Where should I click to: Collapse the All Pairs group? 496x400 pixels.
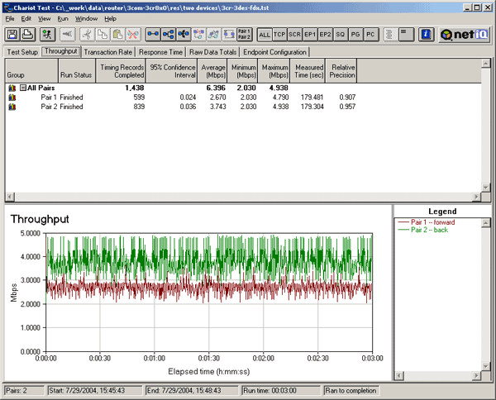coord(23,87)
